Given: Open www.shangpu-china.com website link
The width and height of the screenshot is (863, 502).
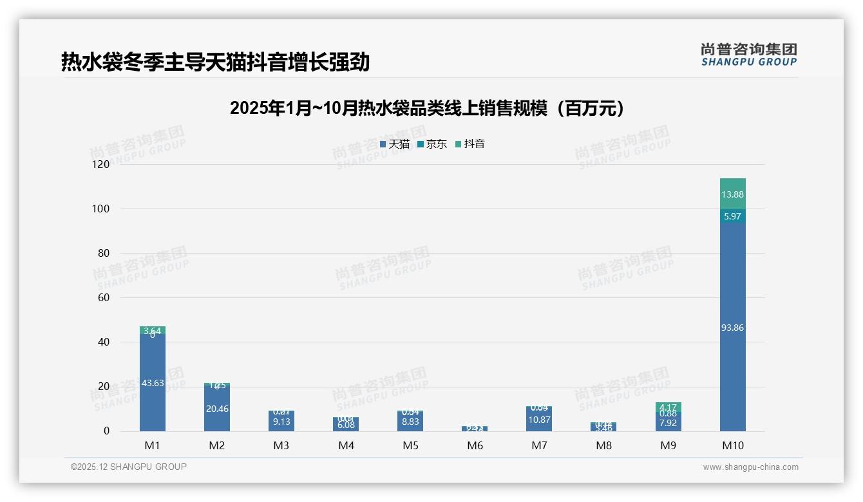Looking at the screenshot, I should tap(750, 467).
